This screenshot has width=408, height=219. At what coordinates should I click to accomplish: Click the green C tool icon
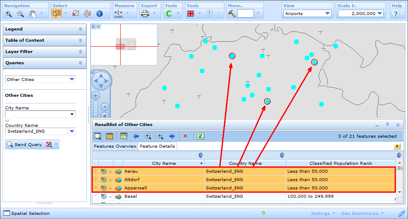(x=169, y=14)
